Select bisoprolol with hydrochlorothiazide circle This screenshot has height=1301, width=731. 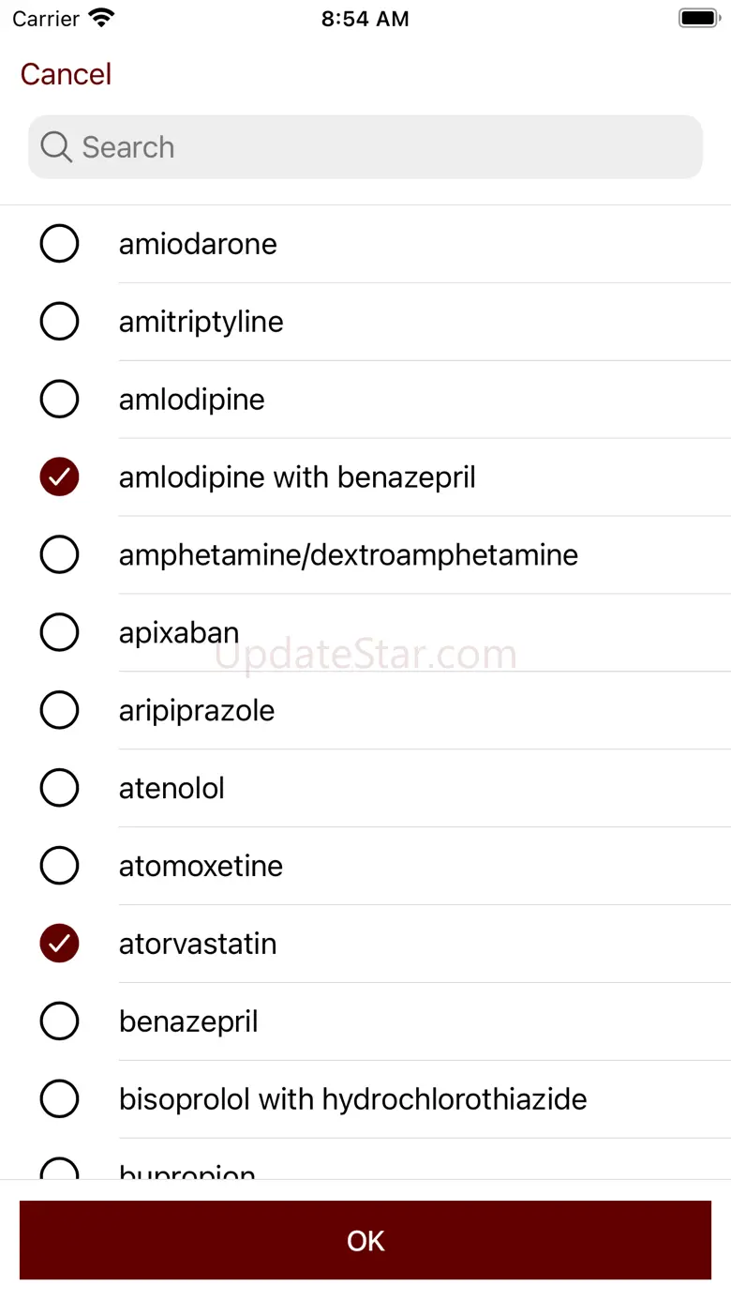(x=59, y=1099)
